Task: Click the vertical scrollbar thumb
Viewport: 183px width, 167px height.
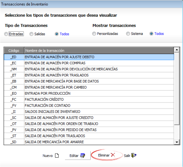Action: click(177, 89)
